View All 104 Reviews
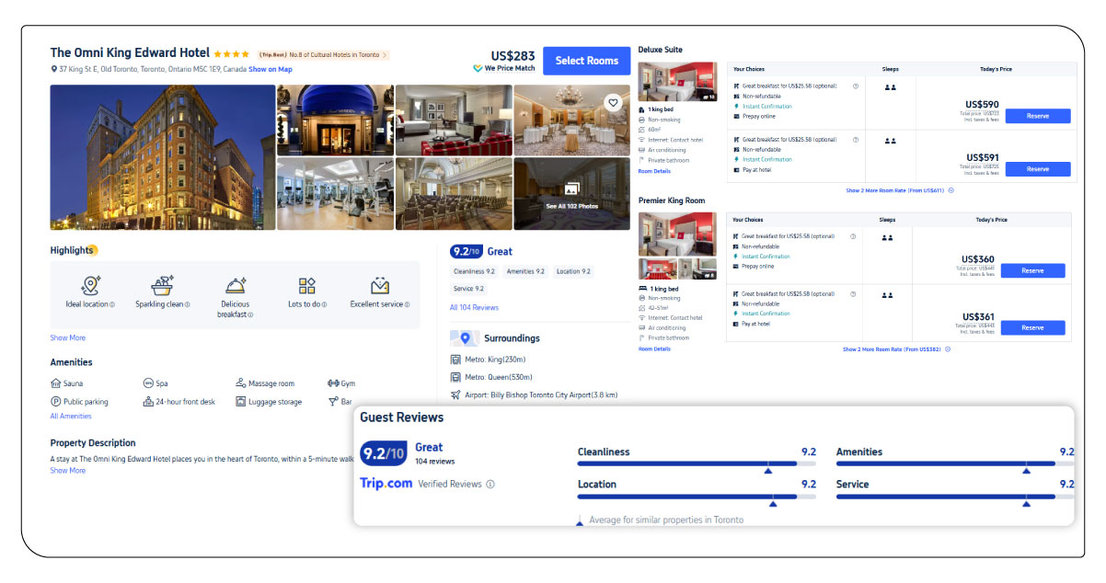Viewport: 1106px width, 583px height. click(474, 307)
